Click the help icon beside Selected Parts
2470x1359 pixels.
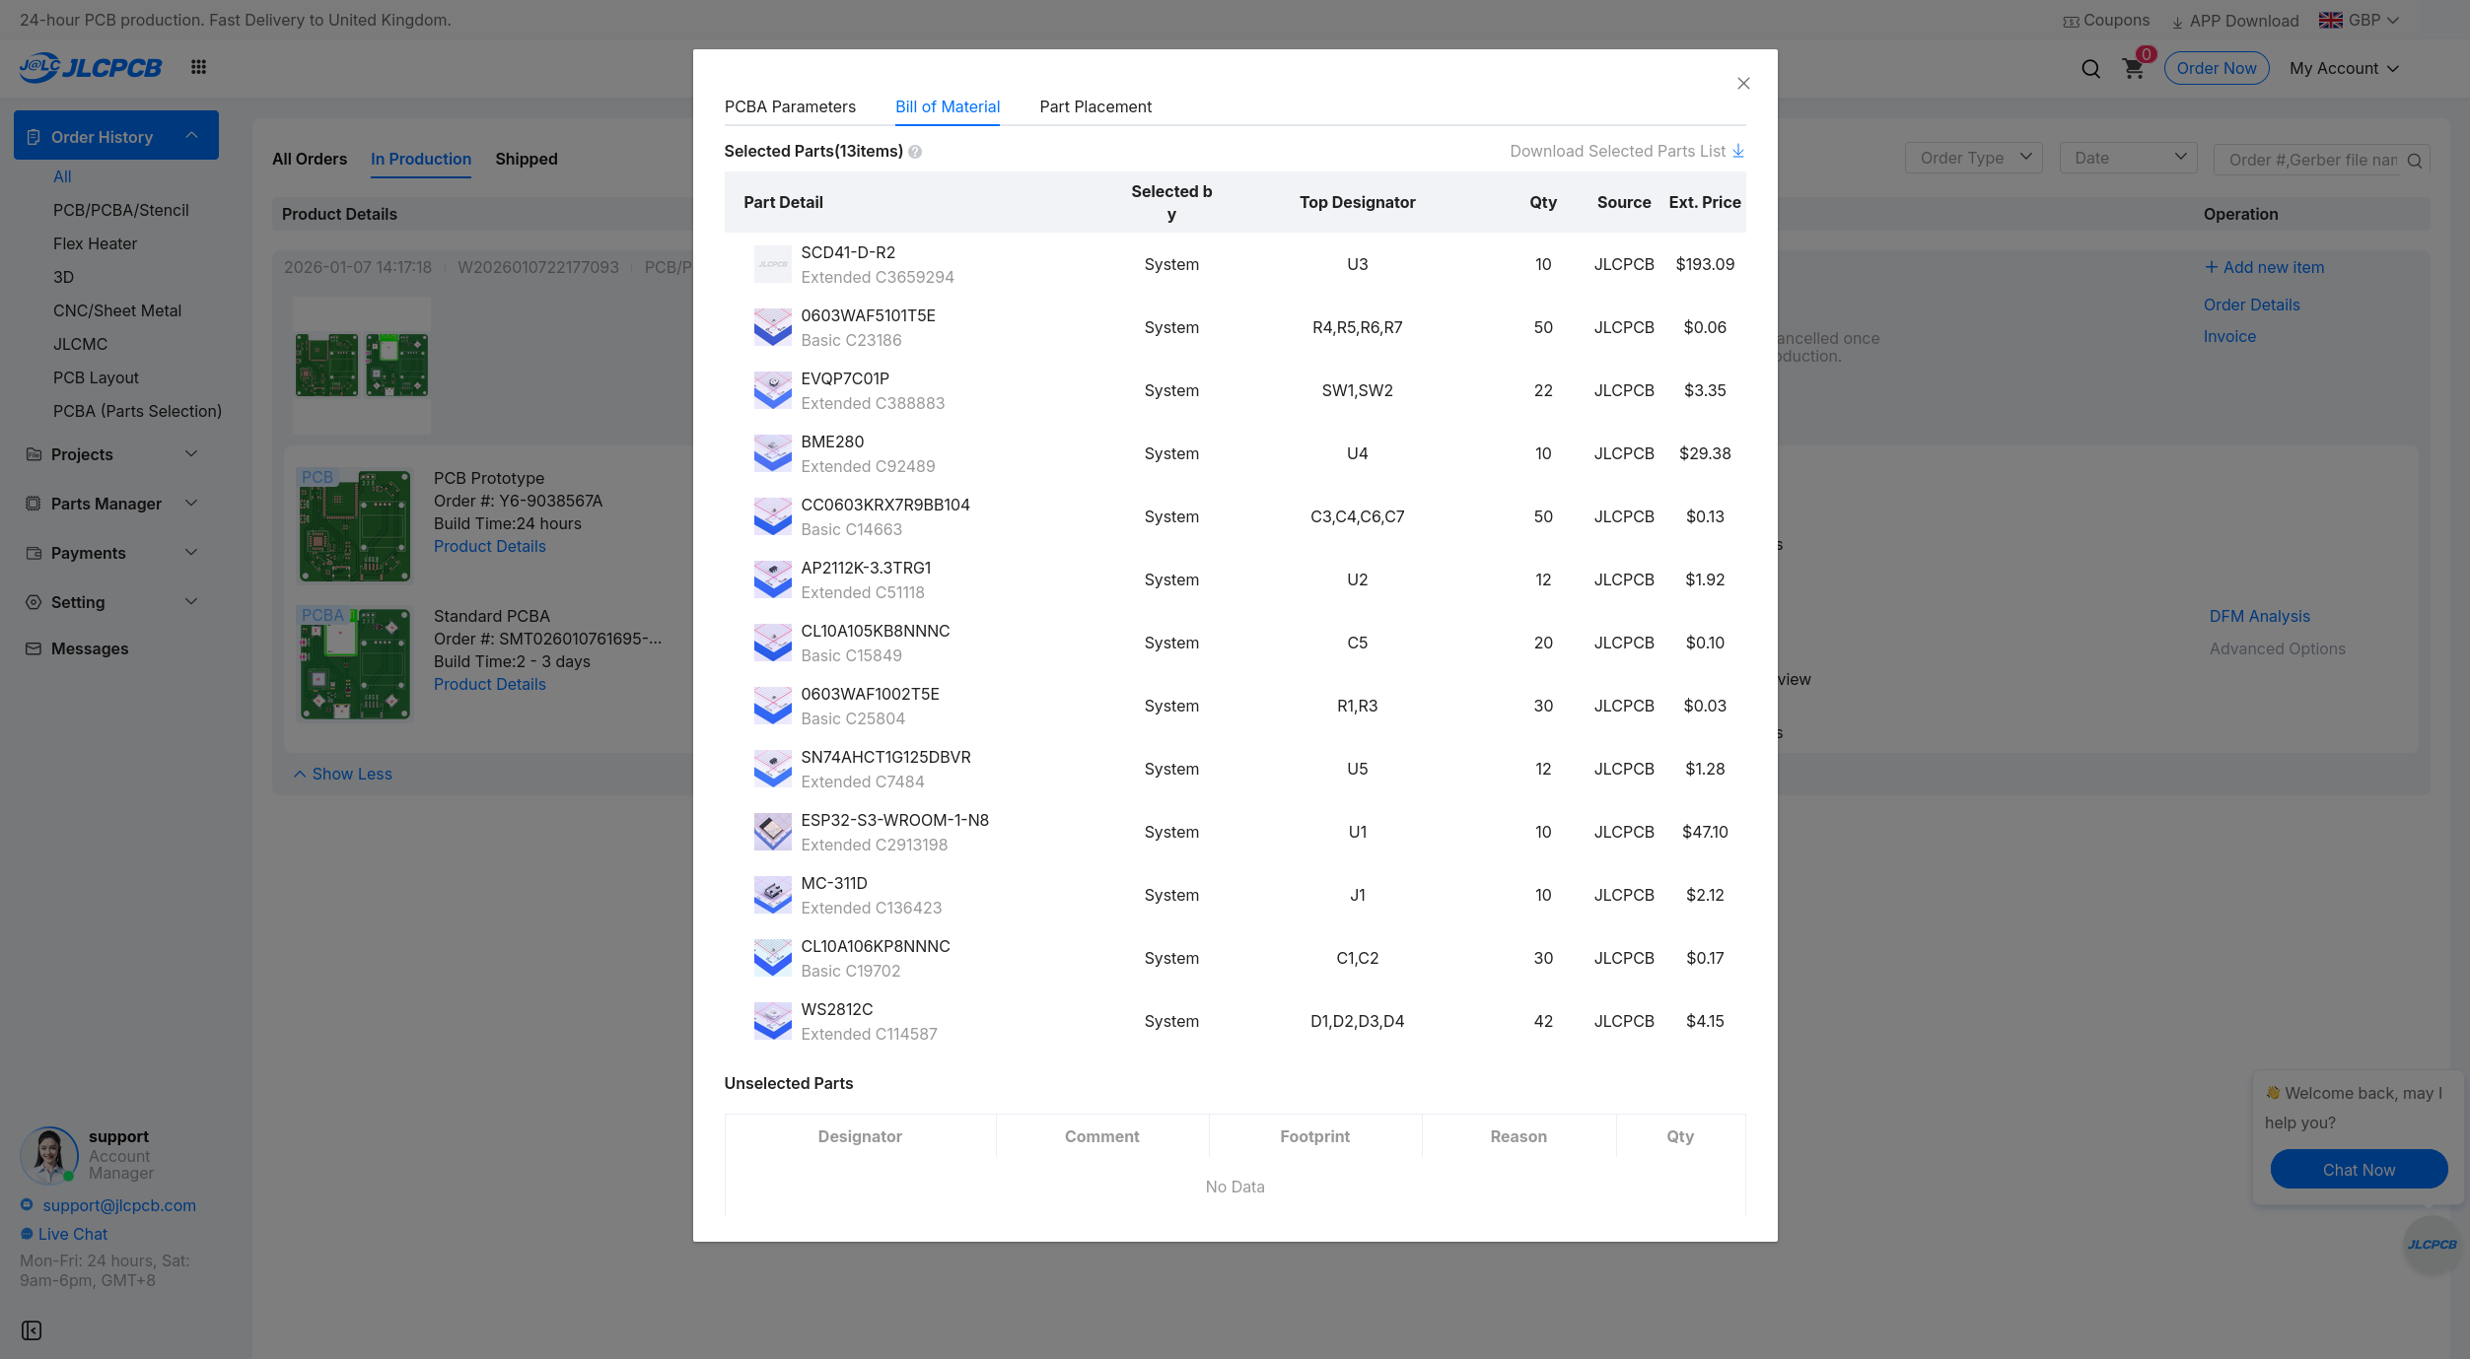click(x=915, y=152)
